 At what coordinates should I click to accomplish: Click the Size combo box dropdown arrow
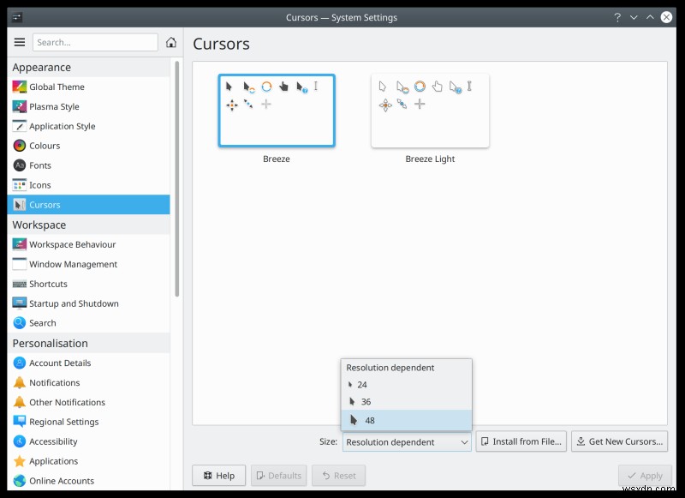pos(464,442)
